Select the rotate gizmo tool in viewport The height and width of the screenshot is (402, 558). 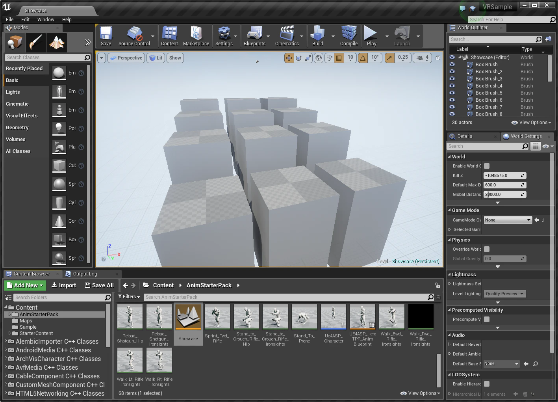tap(298, 58)
